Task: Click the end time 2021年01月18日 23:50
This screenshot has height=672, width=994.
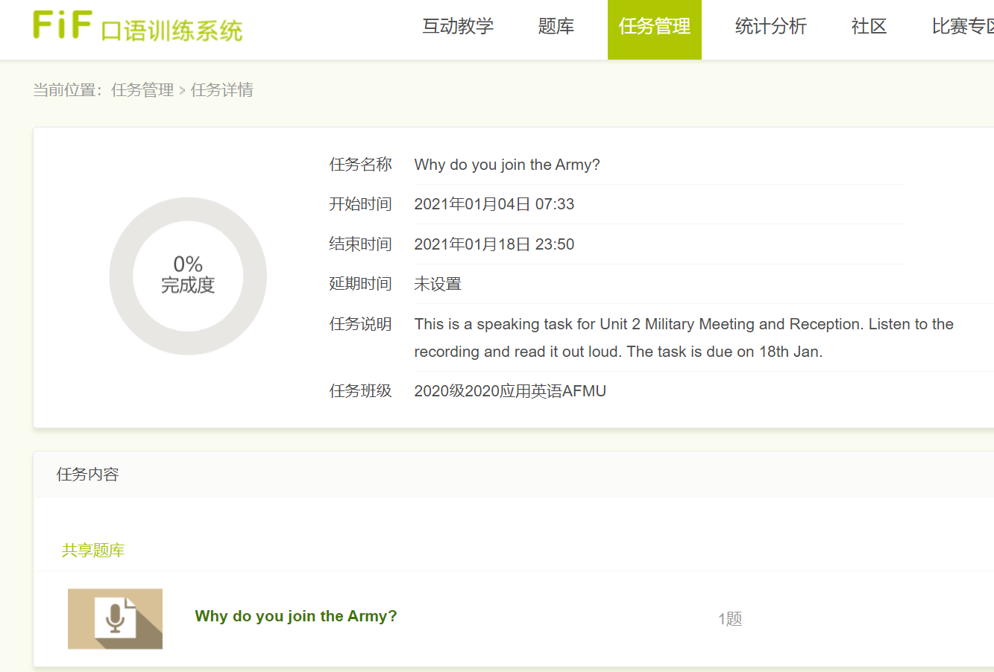Action: [494, 244]
